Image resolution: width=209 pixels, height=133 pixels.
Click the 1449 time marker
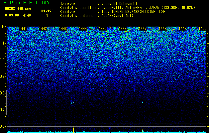tap(182, 29)
